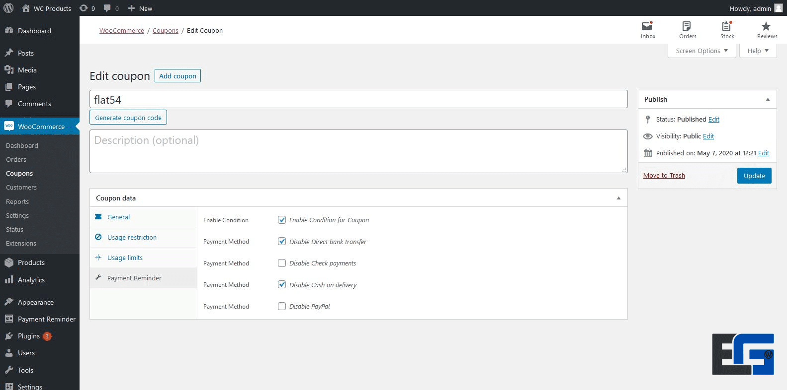
Task: Click the WordPress logo icon
Action: [x=8, y=8]
